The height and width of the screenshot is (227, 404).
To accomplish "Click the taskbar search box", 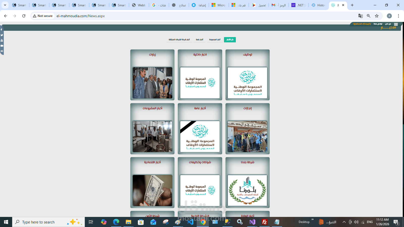I will tap(48, 222).
